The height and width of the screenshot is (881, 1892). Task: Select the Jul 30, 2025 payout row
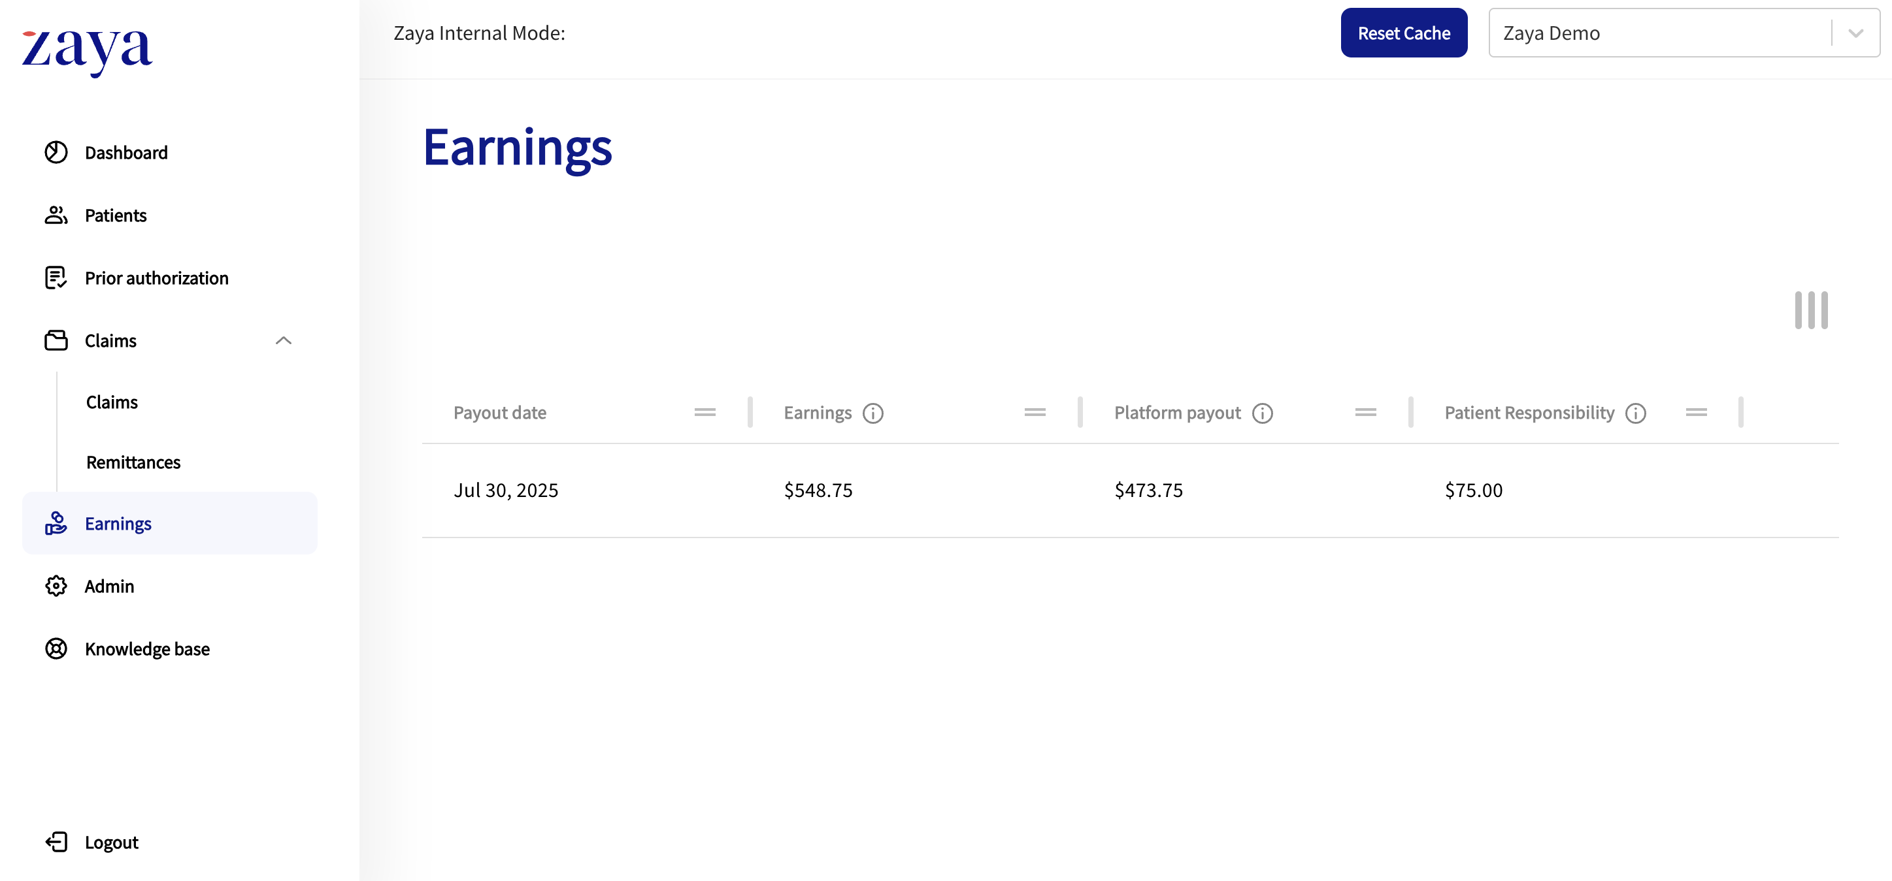(505, 490)
